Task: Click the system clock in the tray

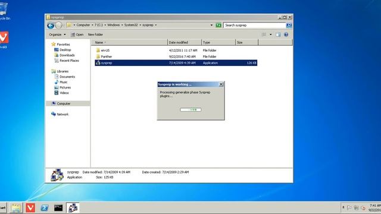Action: (x=375, y=208)
